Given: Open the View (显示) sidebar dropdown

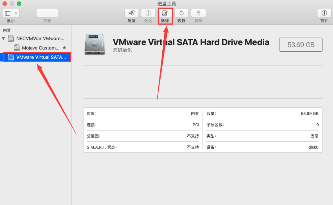Looking at the screenshot, I should [x=11, y=13].
